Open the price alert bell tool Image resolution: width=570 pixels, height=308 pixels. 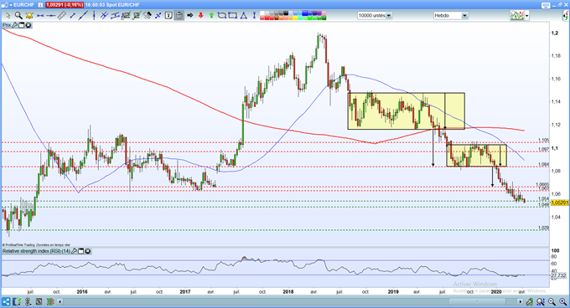29,15
